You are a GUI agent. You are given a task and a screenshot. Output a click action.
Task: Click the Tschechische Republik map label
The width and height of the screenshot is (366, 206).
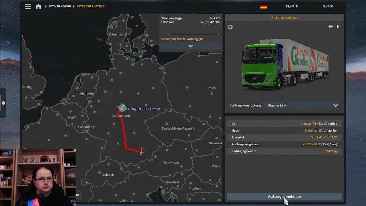[178, 128]
